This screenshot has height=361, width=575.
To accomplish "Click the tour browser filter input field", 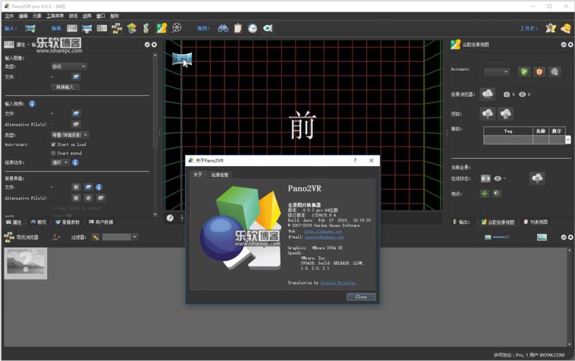I will 116,237.
